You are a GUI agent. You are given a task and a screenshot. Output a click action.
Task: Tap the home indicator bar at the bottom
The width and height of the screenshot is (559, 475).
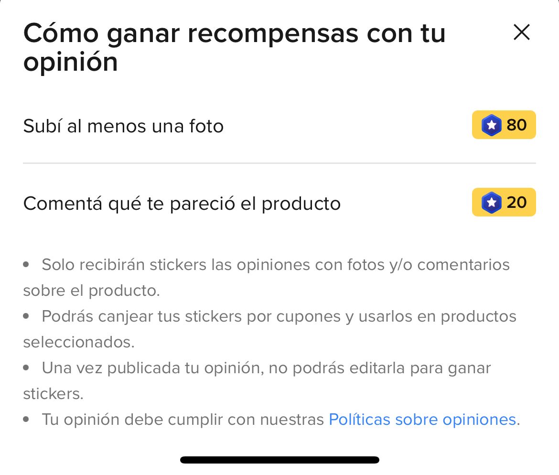[279, 460]
